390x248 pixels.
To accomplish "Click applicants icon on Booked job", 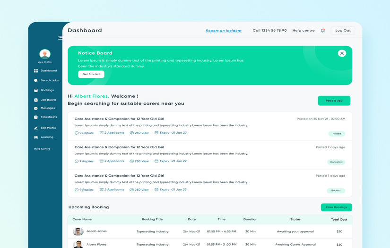I will tap(102, 189).
